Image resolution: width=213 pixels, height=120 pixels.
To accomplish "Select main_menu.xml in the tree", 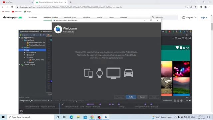I will pyautogui.click(x=36, y=60).
